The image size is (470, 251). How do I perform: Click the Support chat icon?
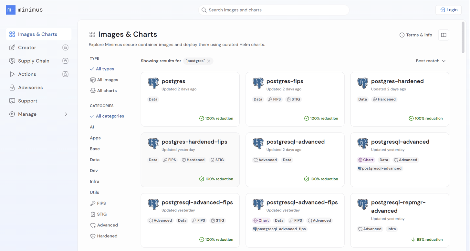click(12, 101)
